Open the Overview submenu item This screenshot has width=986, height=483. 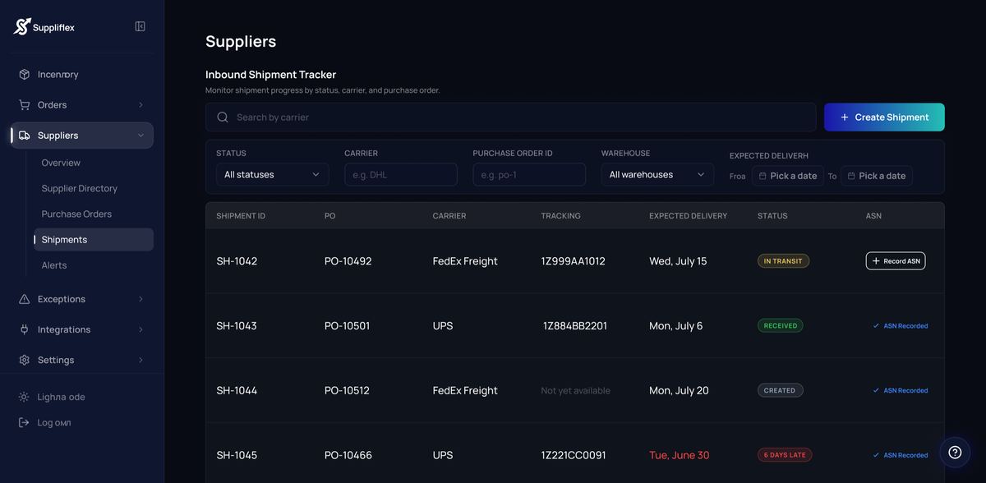(x=61, y=163)
